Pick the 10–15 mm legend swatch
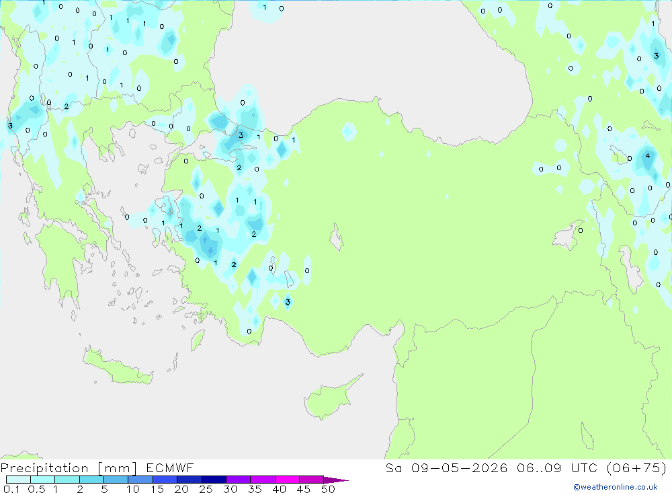The width and height of the screenshot is (672, 493). pos(140,480)
